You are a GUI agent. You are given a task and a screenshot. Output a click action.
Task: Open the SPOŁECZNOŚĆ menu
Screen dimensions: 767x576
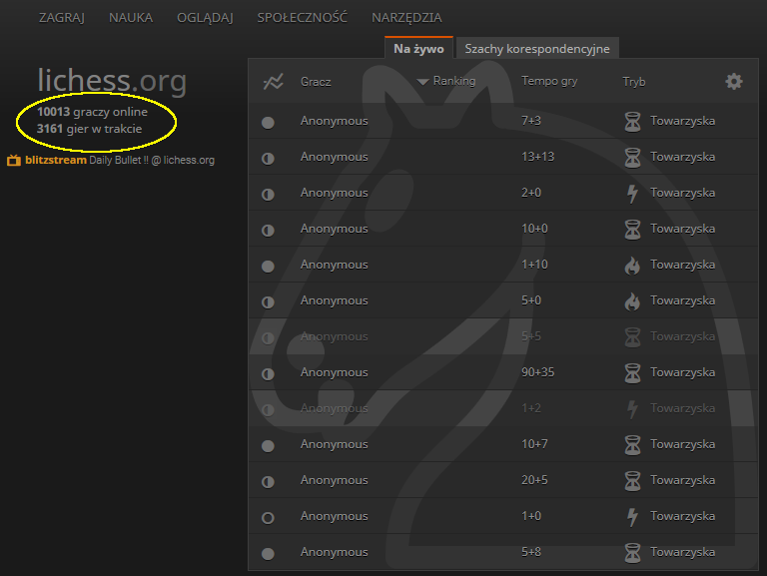click(x=303, y=18)
